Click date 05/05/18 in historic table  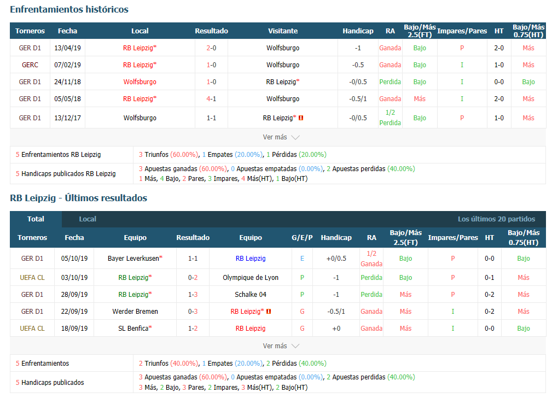(68, 99)
